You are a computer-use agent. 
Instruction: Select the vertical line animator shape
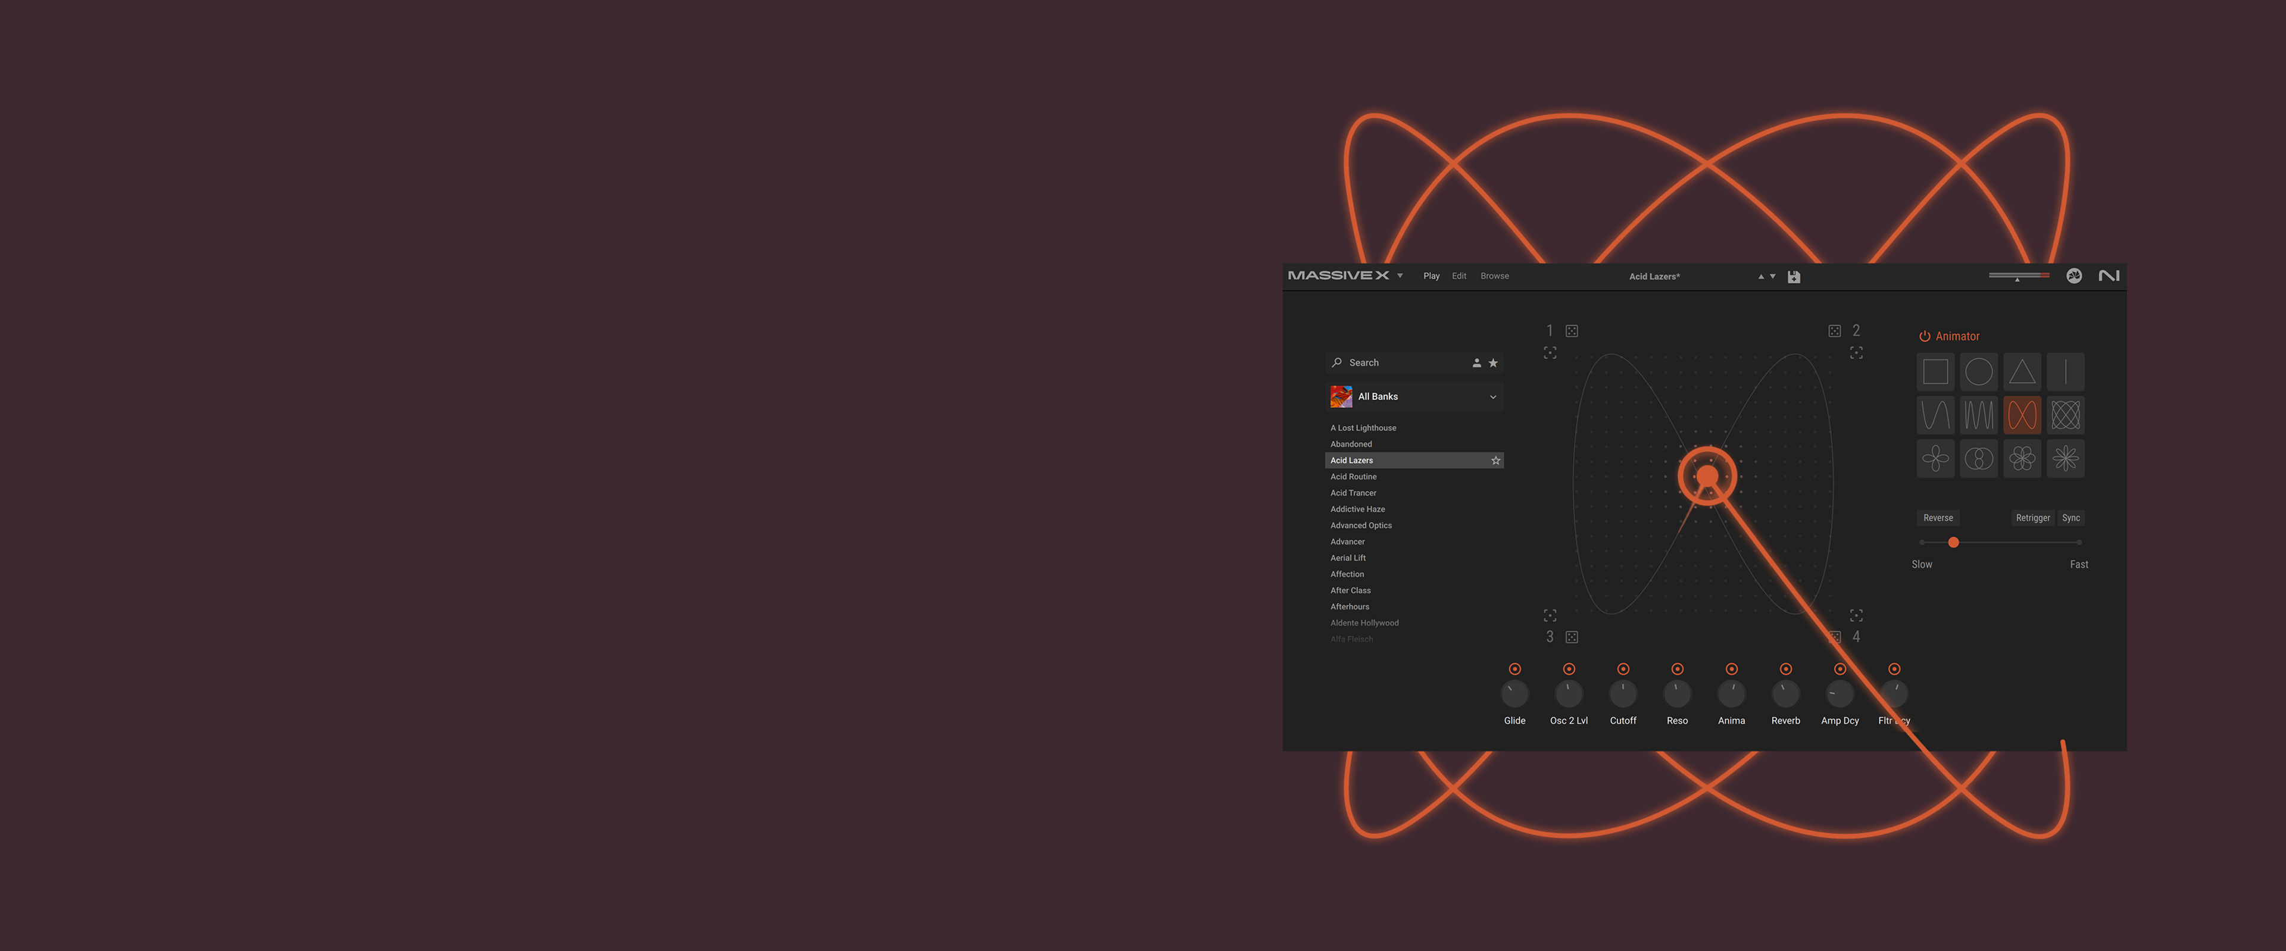pyautogui.click(x=2065, y=372)
